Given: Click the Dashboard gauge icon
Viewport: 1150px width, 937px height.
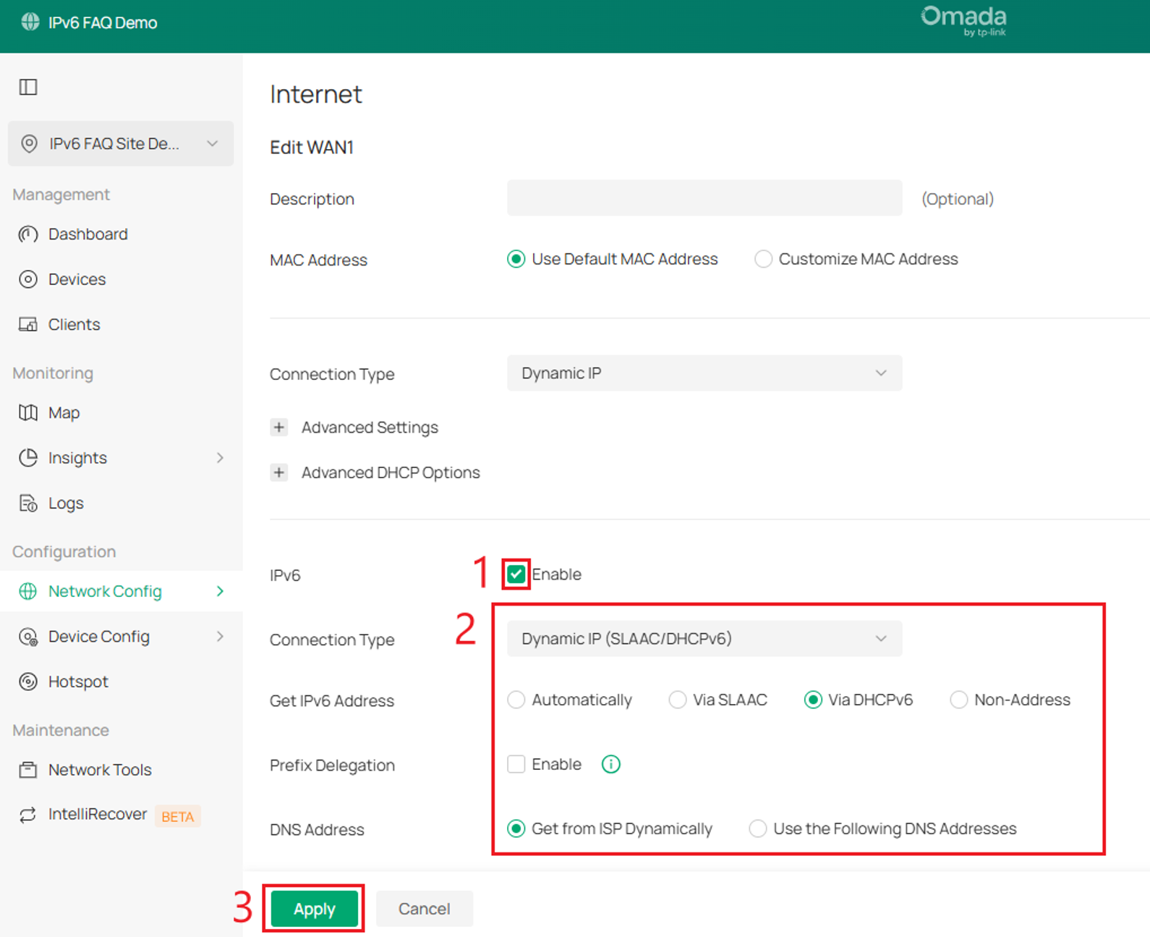Looking at the screenshot, I should click(28, 234).
